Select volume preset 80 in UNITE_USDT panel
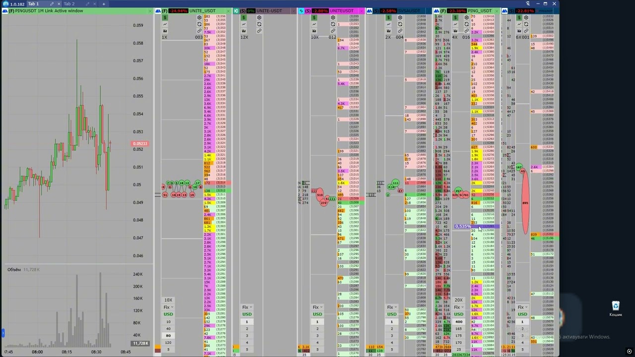 coord(168,336)
